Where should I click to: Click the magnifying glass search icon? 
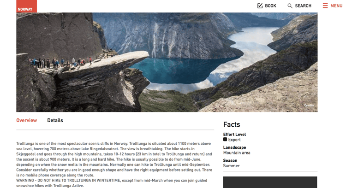[290, 6]
